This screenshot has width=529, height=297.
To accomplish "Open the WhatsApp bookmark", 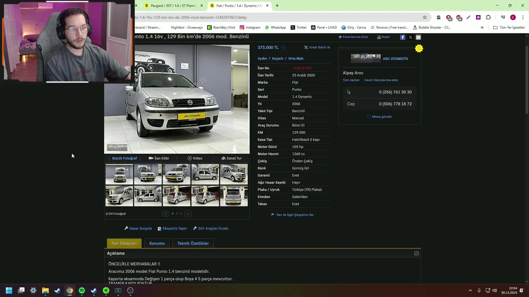I will pos(275,27).
